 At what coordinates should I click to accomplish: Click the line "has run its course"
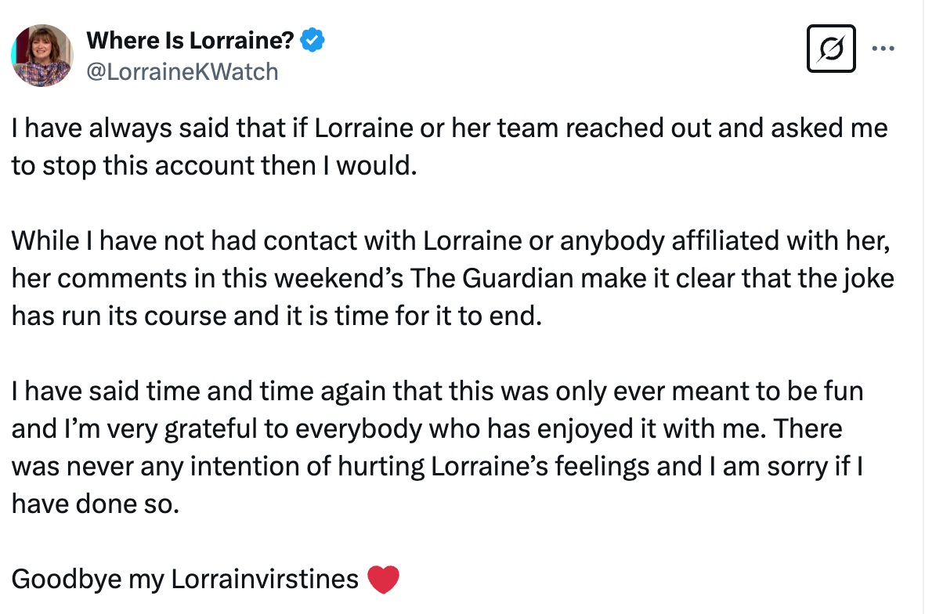[x=276, y=318]
